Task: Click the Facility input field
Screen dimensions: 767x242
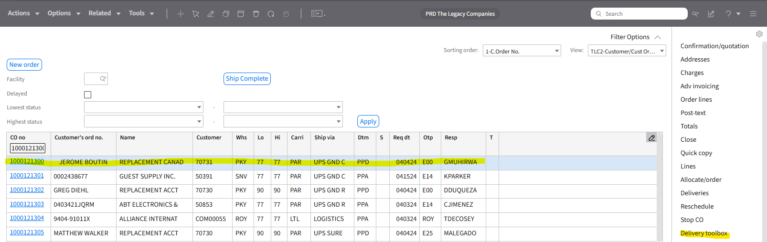Action: [x=96, y=79]
